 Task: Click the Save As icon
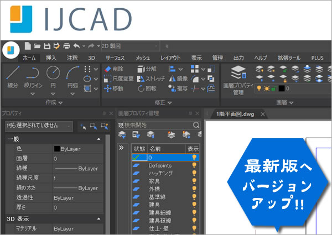point(56,46)
